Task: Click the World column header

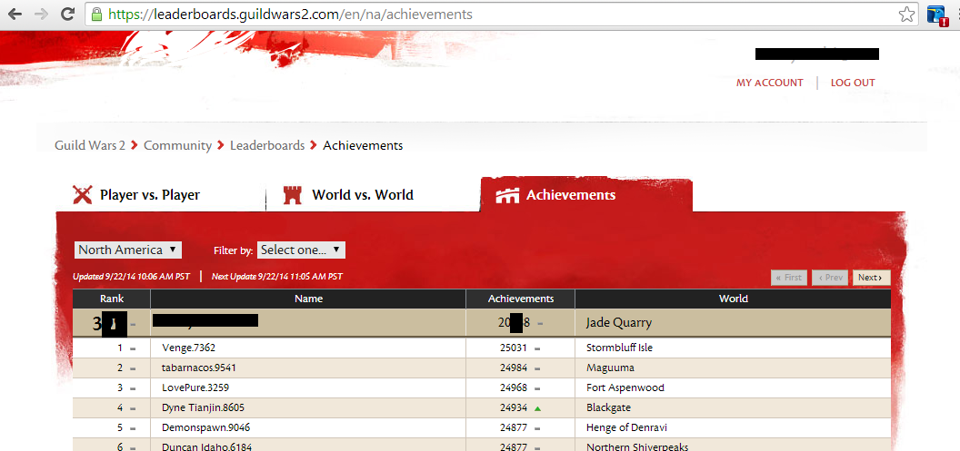Action: click(x=733, y=299)
